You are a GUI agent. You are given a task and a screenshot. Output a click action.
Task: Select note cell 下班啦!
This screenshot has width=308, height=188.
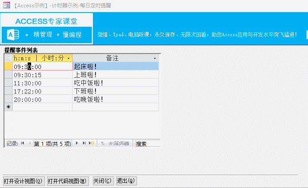pos(115,91)
